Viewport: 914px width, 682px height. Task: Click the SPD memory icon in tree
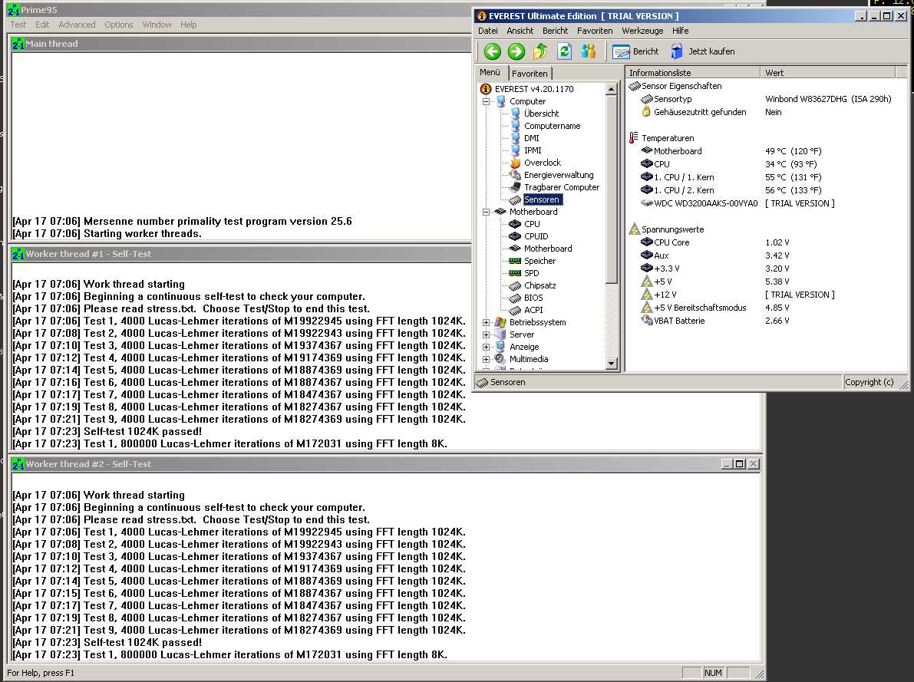[x=515, y=273]
